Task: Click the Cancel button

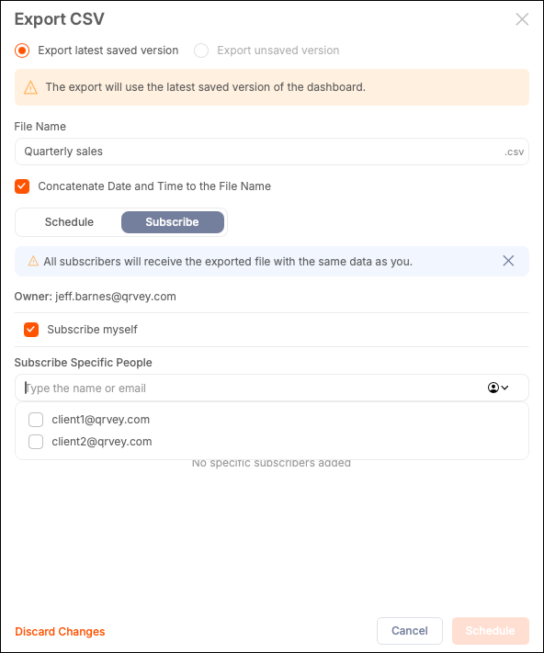Action: tap(410, 631)
